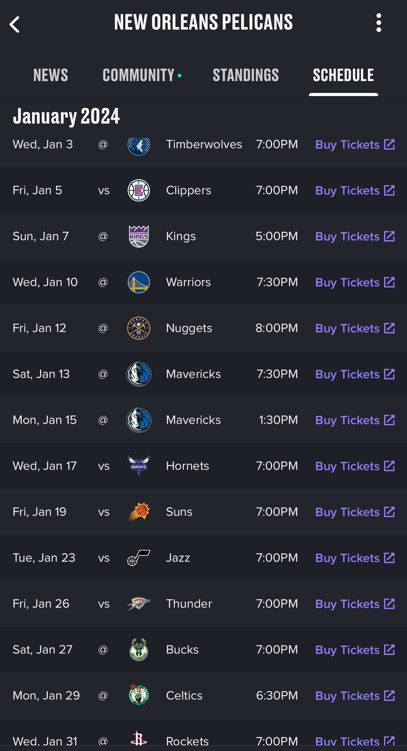Tap the Denver Nuggets logo
Screen dimensions: 407x751
point(139,328)
